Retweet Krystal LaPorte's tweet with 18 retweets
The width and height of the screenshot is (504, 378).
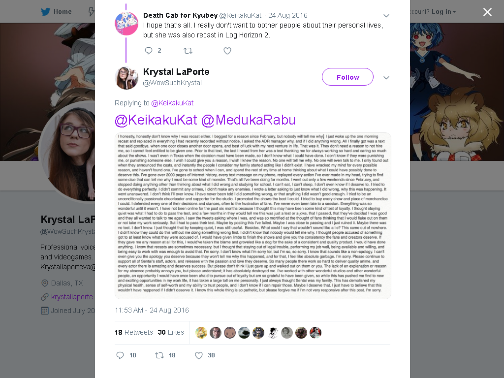(x=159, y=355)
